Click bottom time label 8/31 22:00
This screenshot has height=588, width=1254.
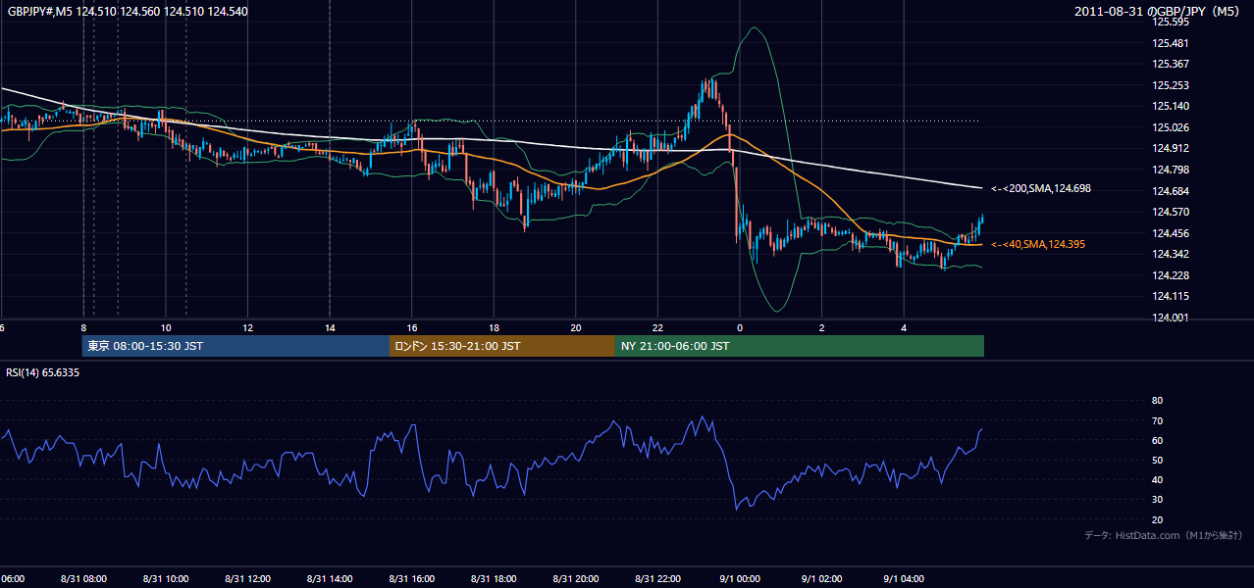pyautogui.click(x=657, y=579)
